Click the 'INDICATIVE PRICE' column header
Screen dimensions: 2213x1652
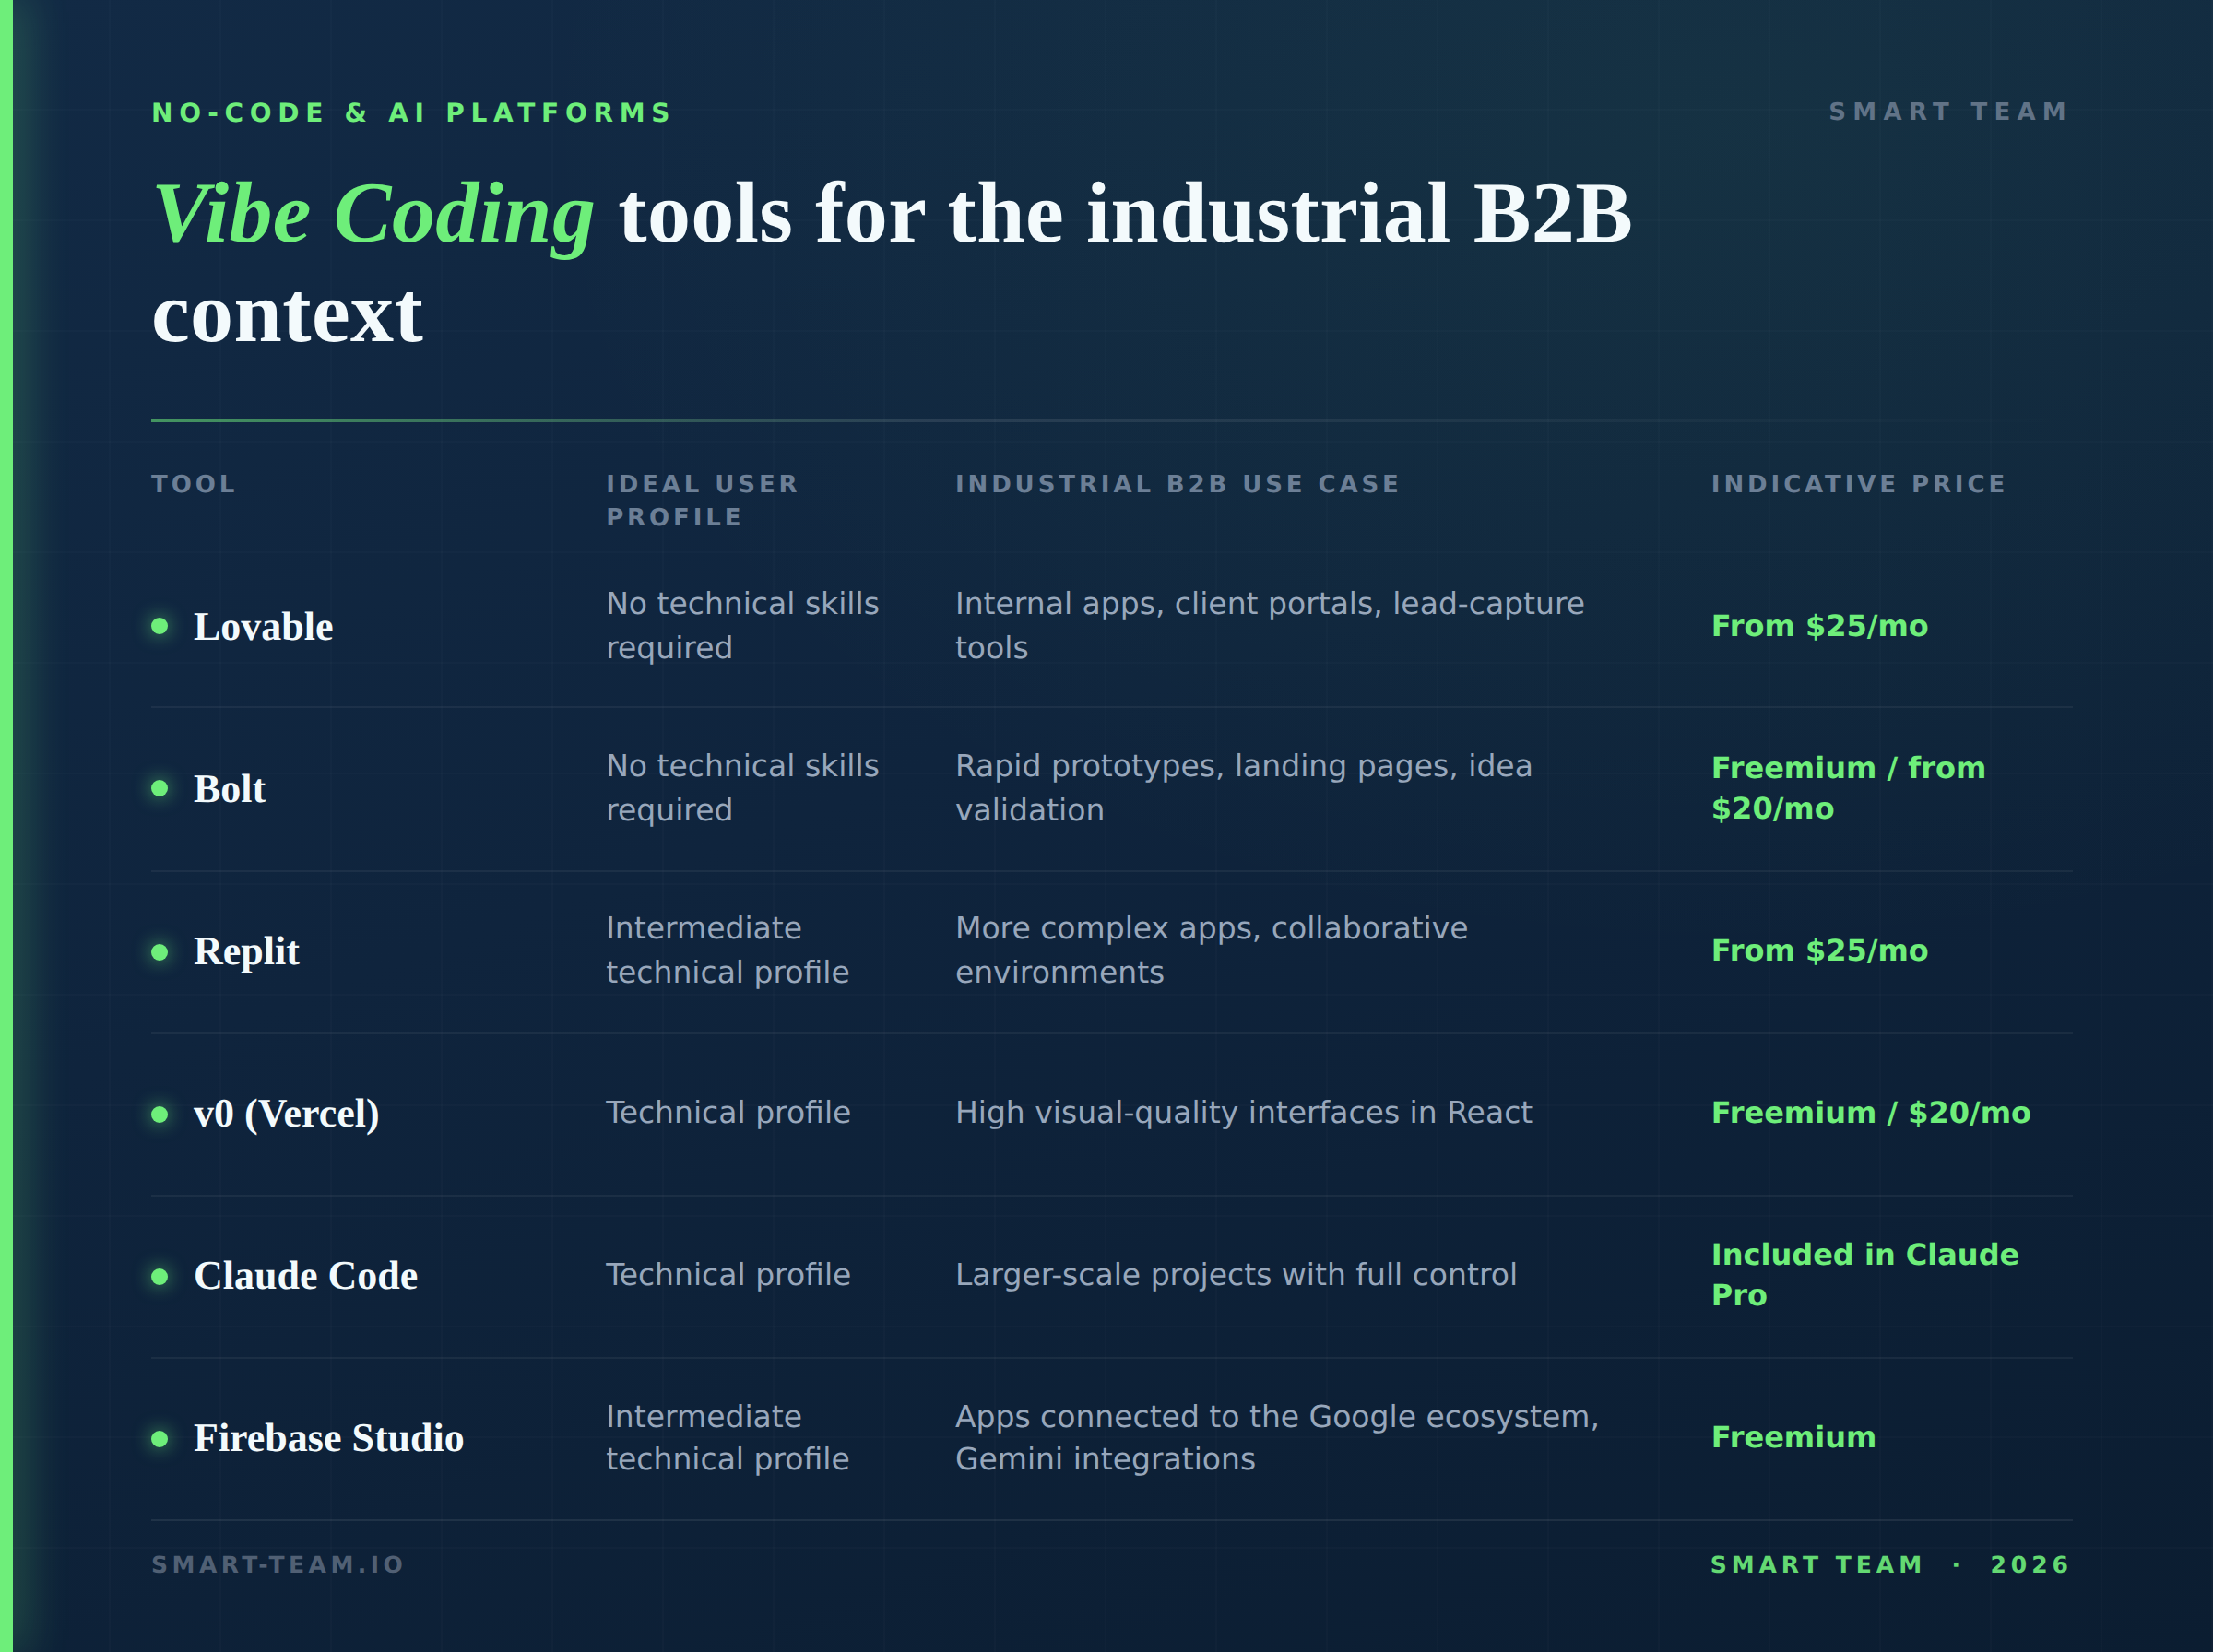(x=1858, y=484)
